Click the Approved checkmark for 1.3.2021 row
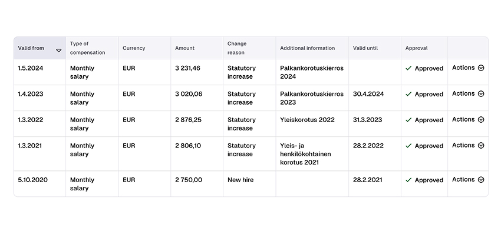The image size is (501, 235). pos(408,146)
